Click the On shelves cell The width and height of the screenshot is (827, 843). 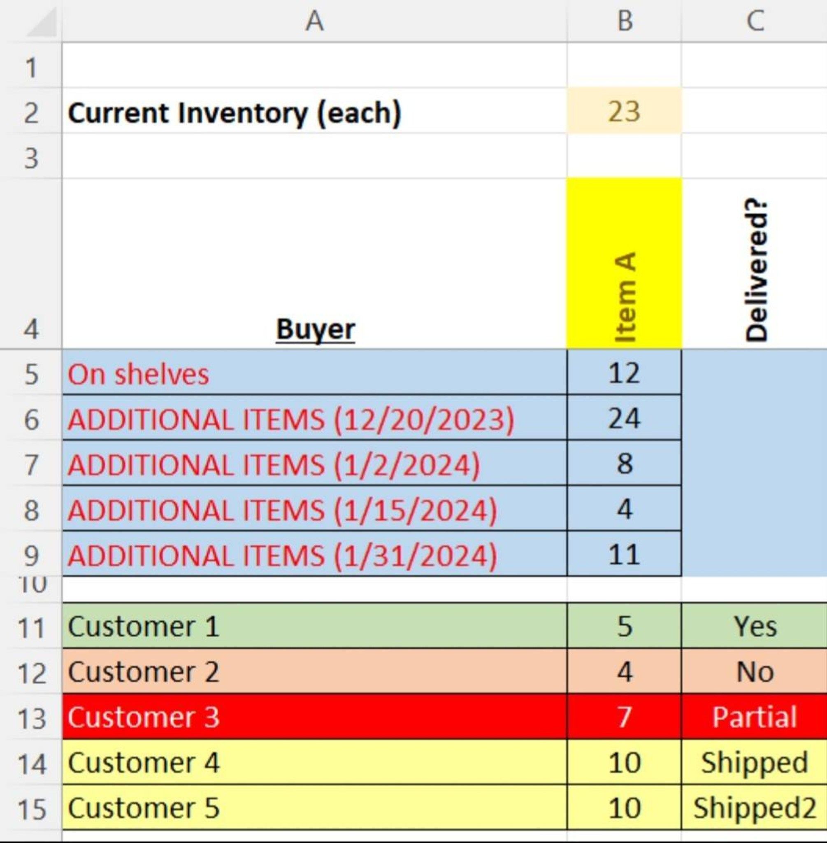314,373
